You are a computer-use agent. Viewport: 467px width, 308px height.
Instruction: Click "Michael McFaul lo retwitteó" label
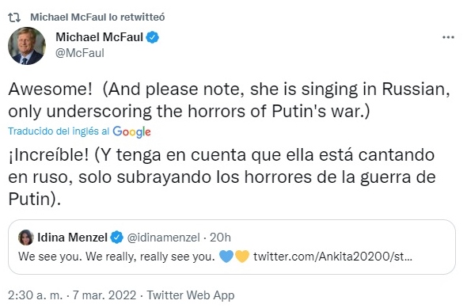tap(97, 17)
